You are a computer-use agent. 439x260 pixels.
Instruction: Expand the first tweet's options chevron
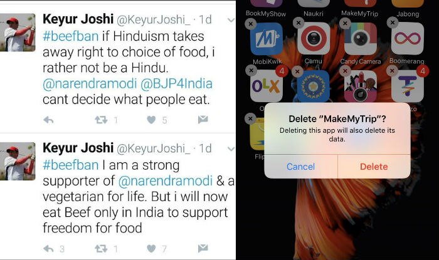click(x=231, y=20)
